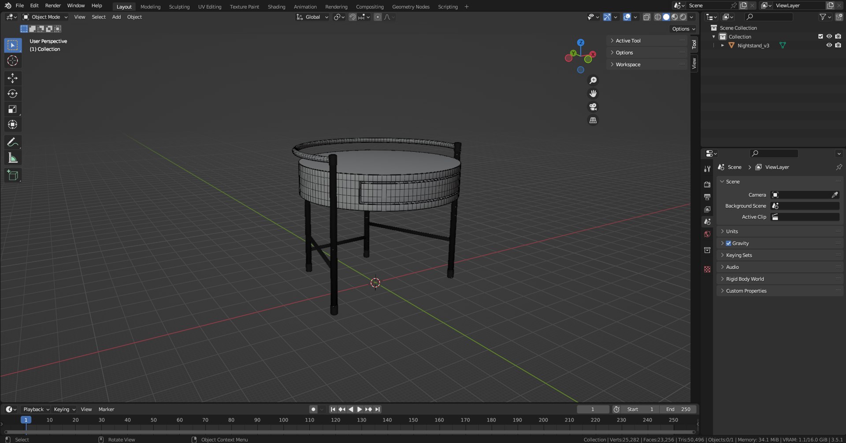Click the outliner filter funnel icon
Viewport: 846px width, 443px height.
click(822, 17)
